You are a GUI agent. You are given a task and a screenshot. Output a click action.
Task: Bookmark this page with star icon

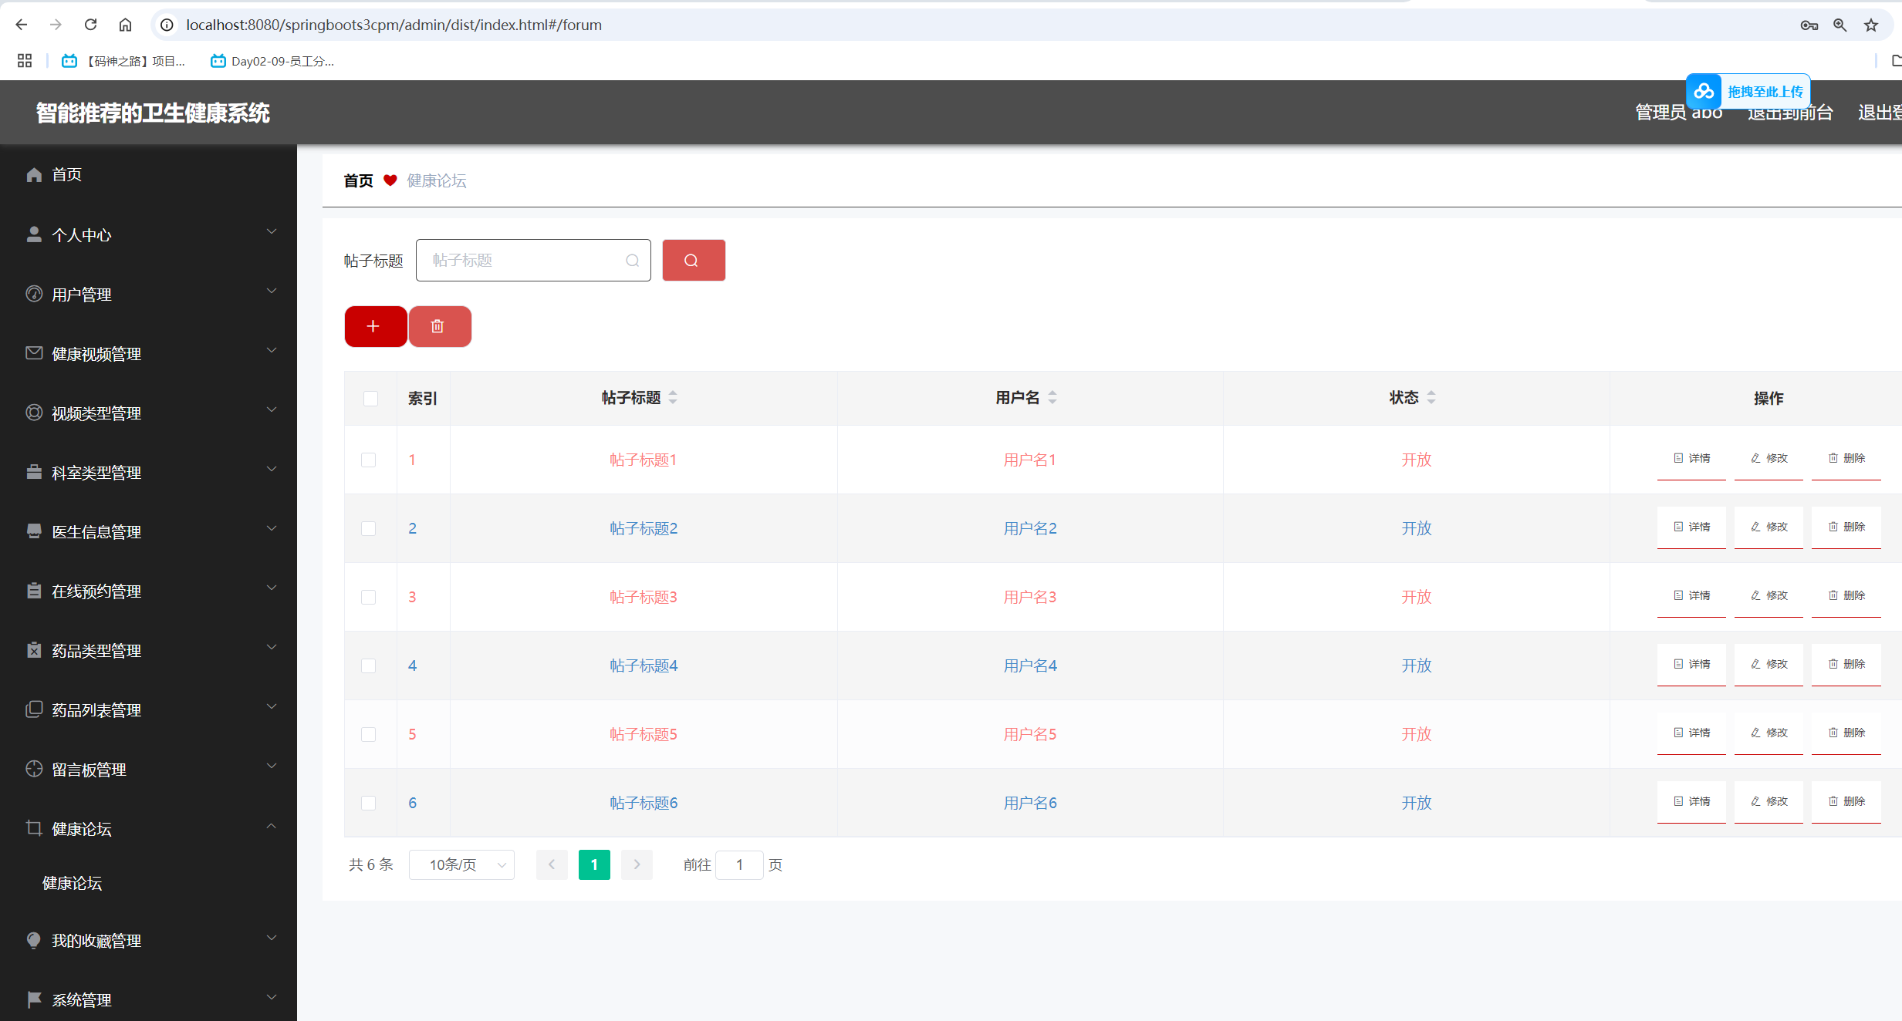[x=1871, y=25]
